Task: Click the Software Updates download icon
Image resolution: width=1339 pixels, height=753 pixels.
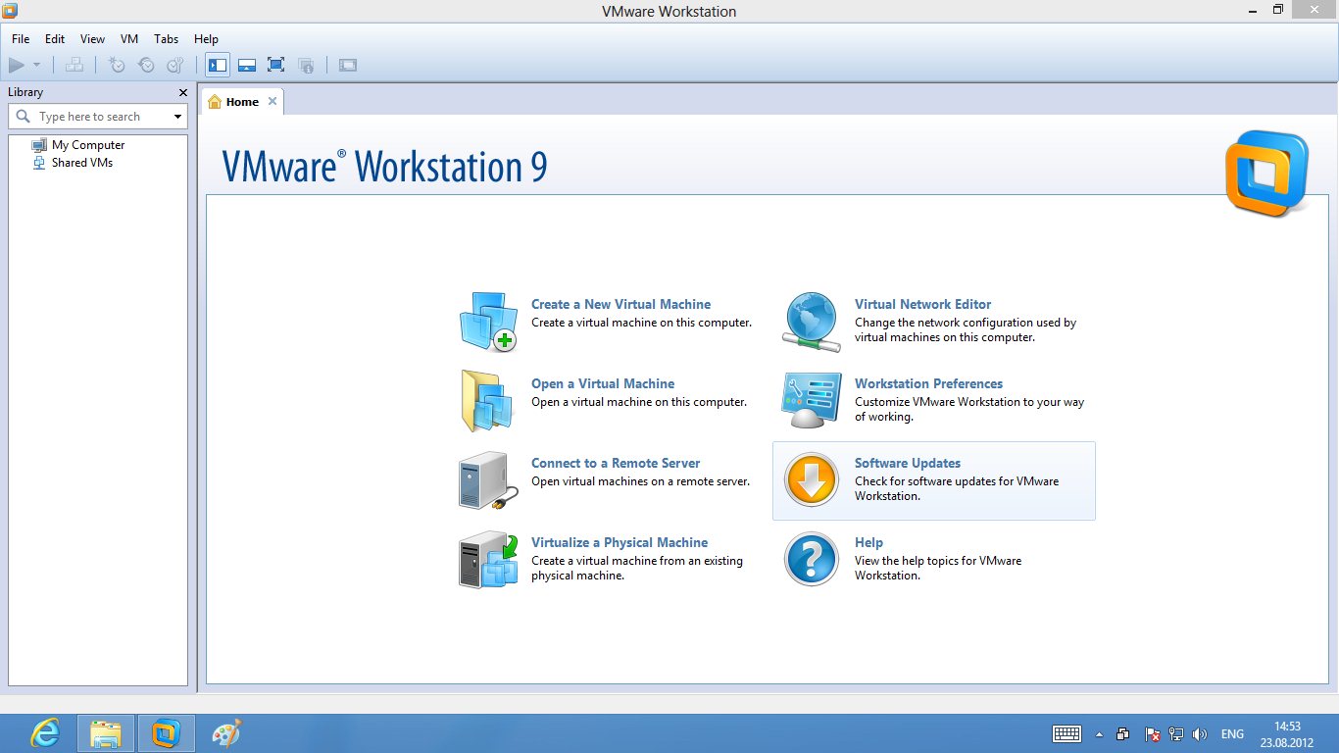Action: pos(812,480)
